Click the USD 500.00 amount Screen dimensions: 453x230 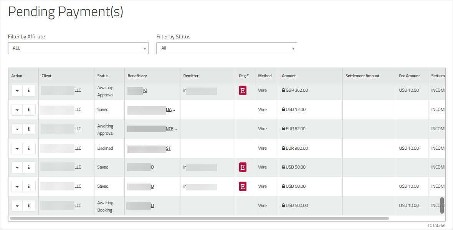click(297, 205)
